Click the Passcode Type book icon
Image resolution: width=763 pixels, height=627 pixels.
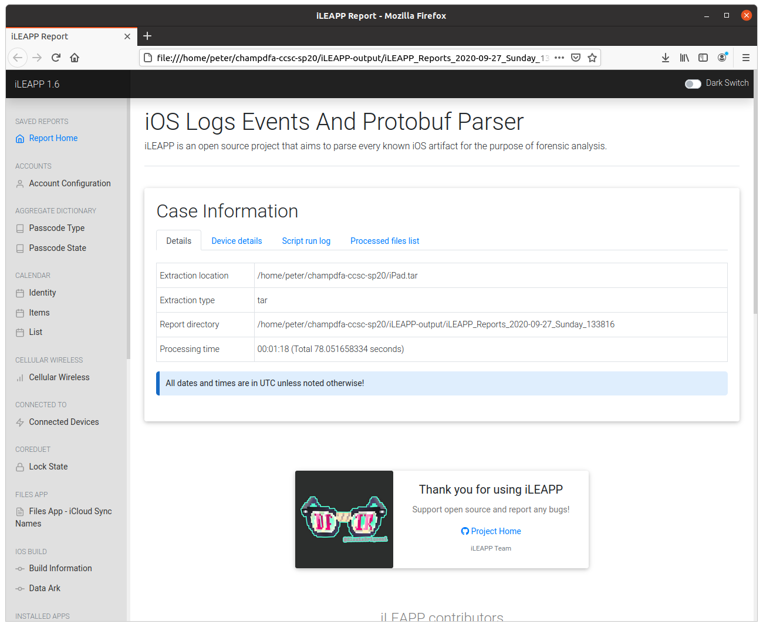click(20, 229)
